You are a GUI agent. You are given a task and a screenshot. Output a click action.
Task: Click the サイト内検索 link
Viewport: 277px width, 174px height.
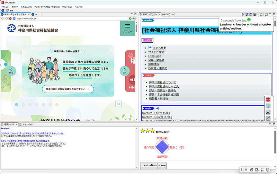tap(157, 52)
